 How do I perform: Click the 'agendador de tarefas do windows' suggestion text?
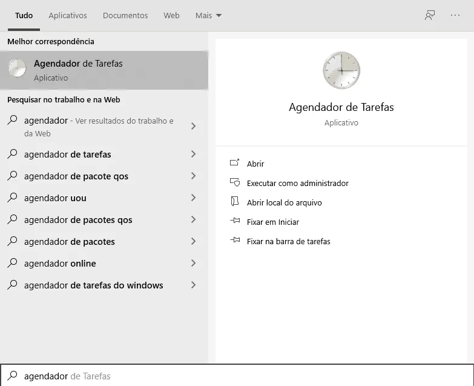click(94, 285)
